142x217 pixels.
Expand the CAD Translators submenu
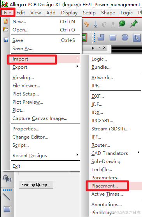click(x=115, y=153)
